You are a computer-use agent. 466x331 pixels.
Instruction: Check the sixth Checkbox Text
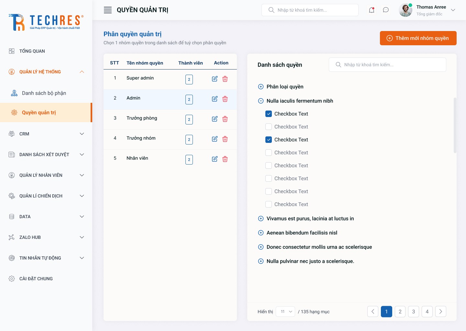point(269,178)
